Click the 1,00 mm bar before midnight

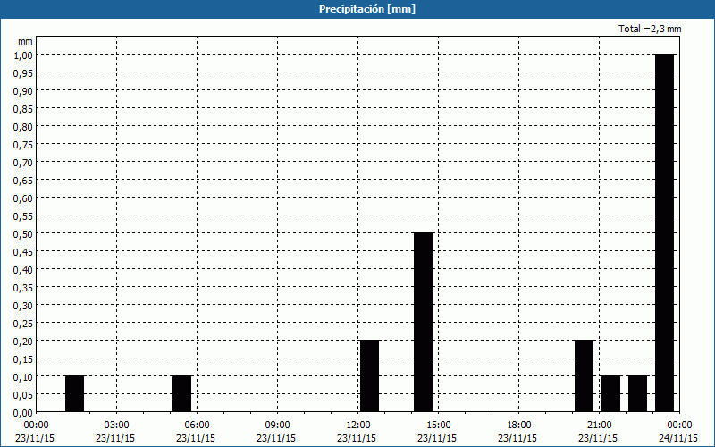point(664,232)
